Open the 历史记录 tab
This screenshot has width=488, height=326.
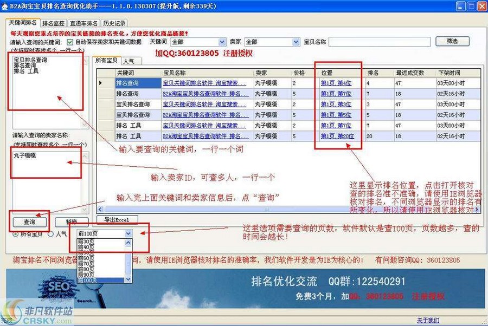114,23
